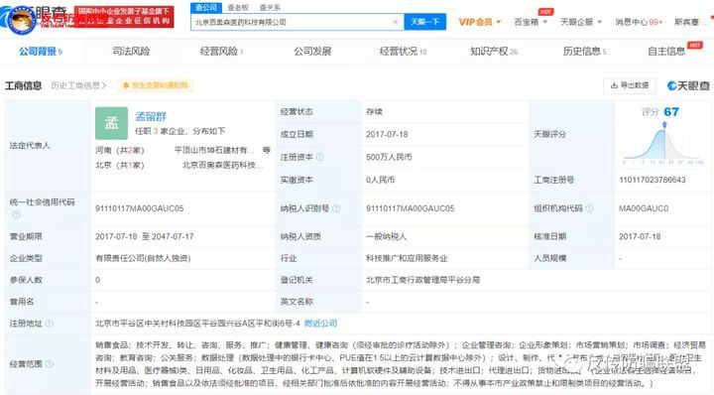Switch to the 查公司 search tab
Screen dimensions: 714x395
(x=206, y=7)
